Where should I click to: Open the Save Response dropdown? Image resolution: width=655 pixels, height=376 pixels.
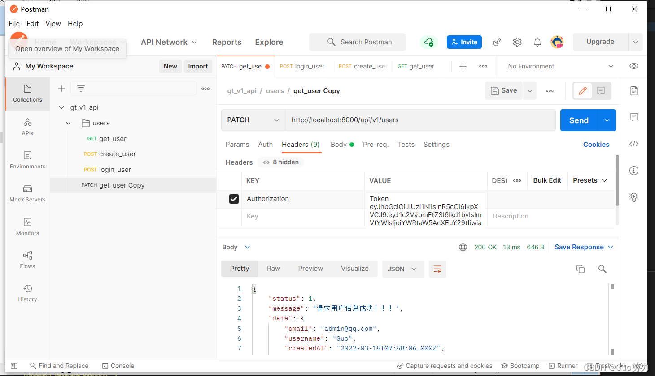pos(584,247)
